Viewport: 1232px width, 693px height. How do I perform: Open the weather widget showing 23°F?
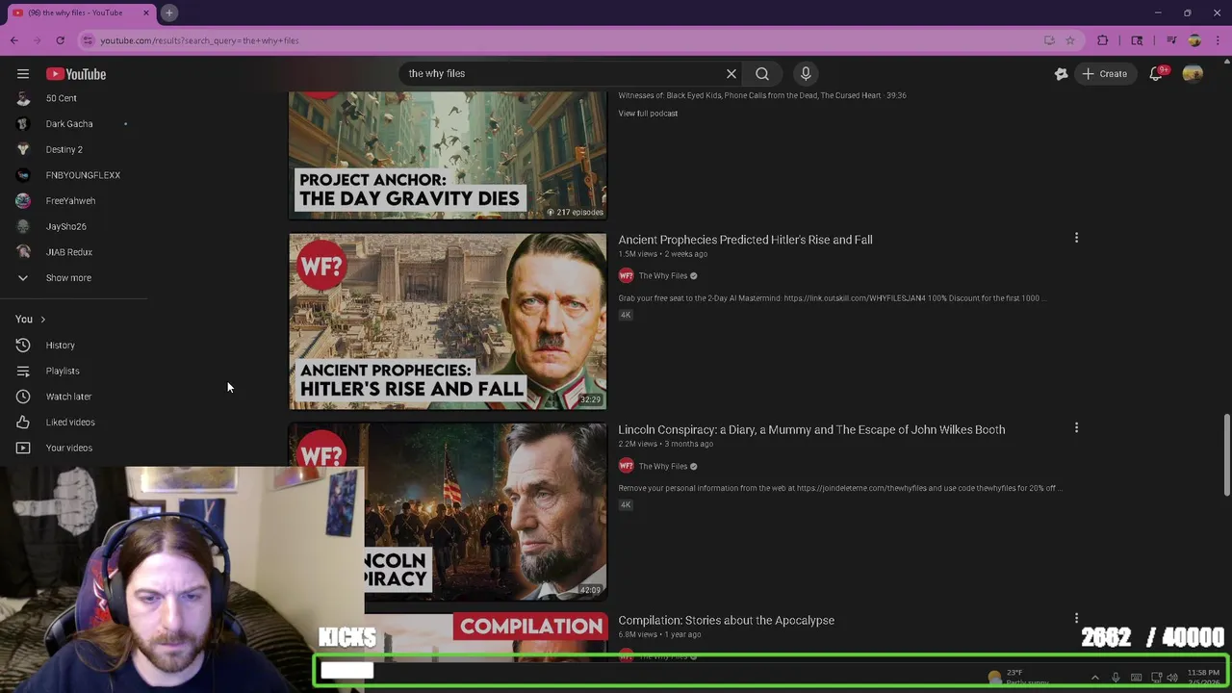point(1018,678)
